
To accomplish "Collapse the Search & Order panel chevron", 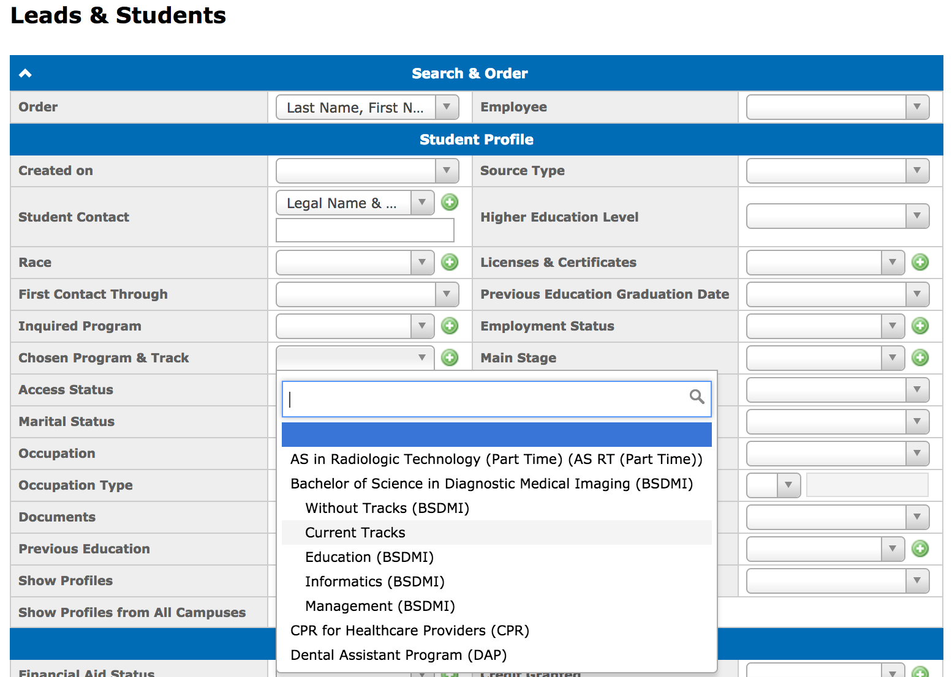I will coord(25,73).
